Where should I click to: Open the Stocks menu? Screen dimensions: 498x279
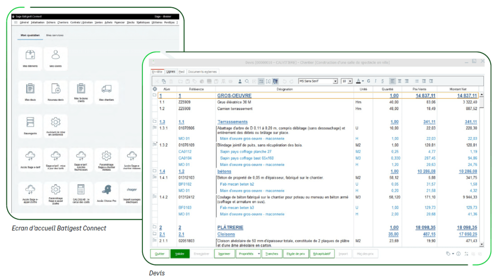[130, 22]
